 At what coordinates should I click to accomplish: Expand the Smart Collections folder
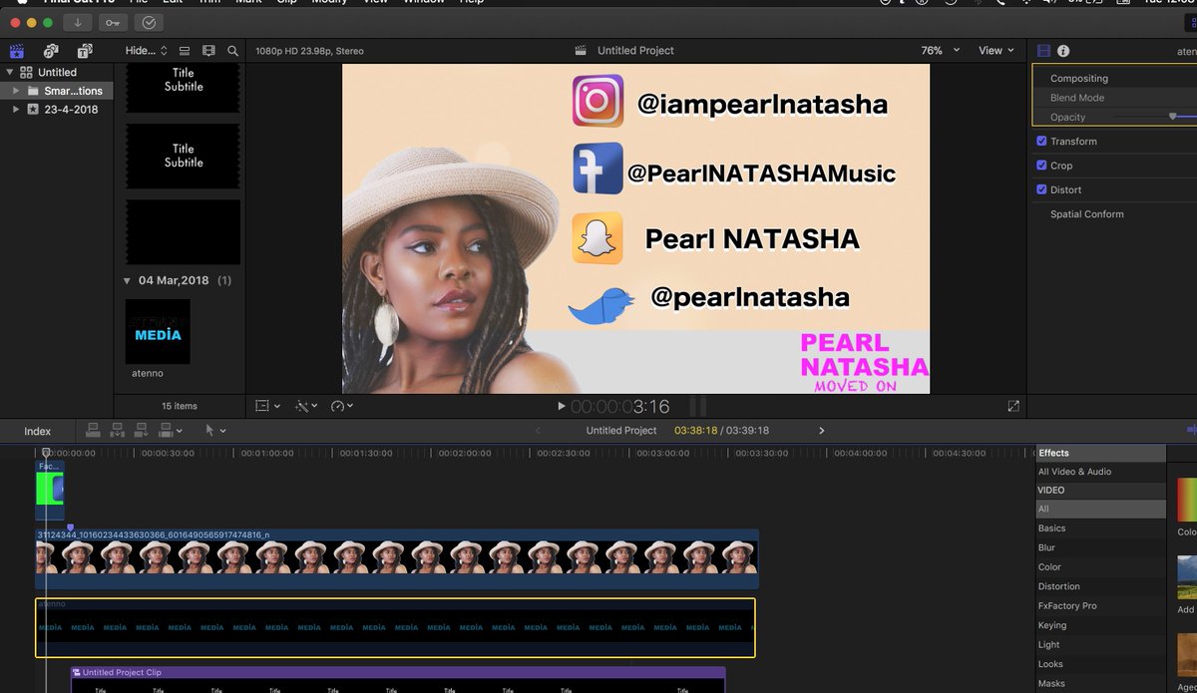pyautogui.click(x=16, y=91)
